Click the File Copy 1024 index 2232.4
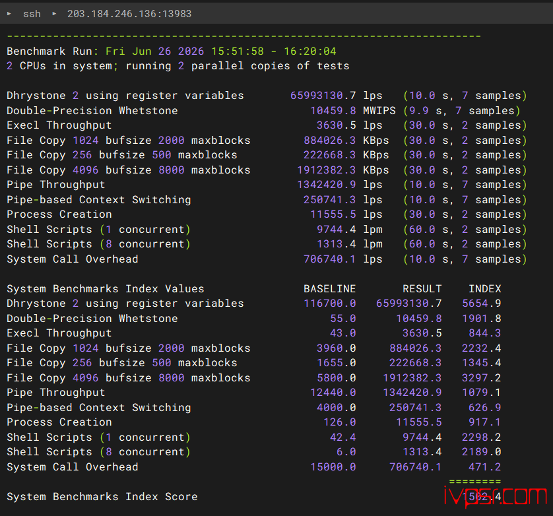 tap(482, 348)
